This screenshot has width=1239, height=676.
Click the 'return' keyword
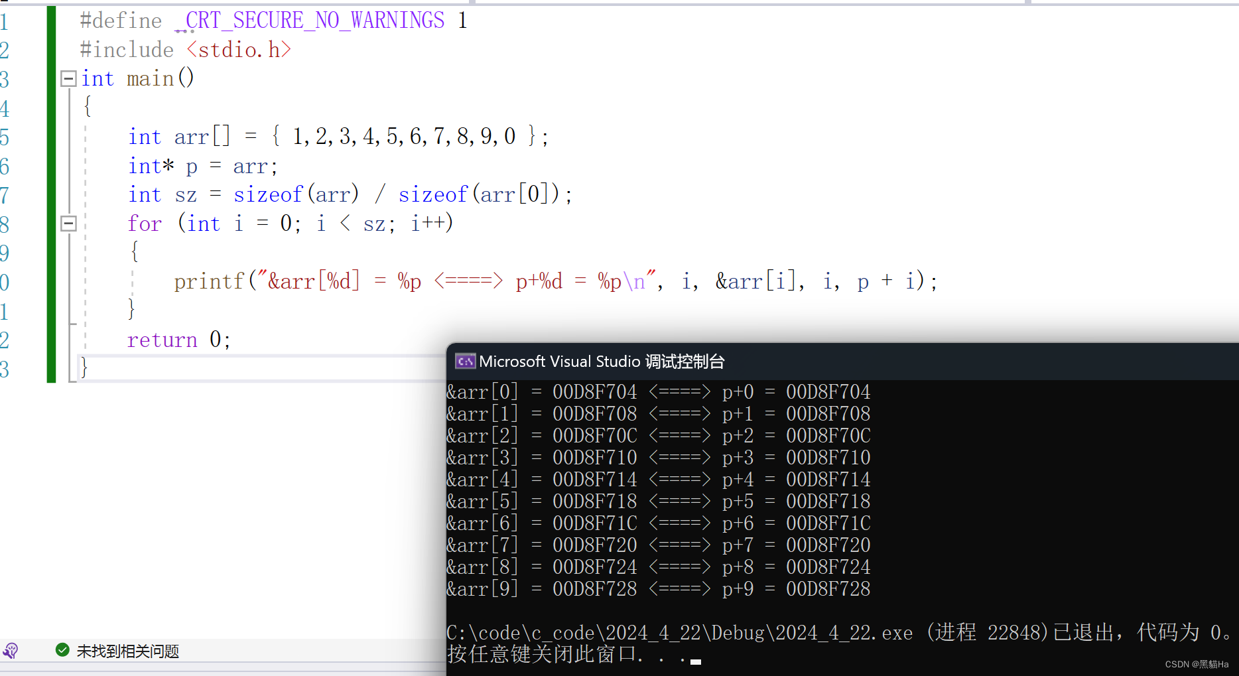162,340
